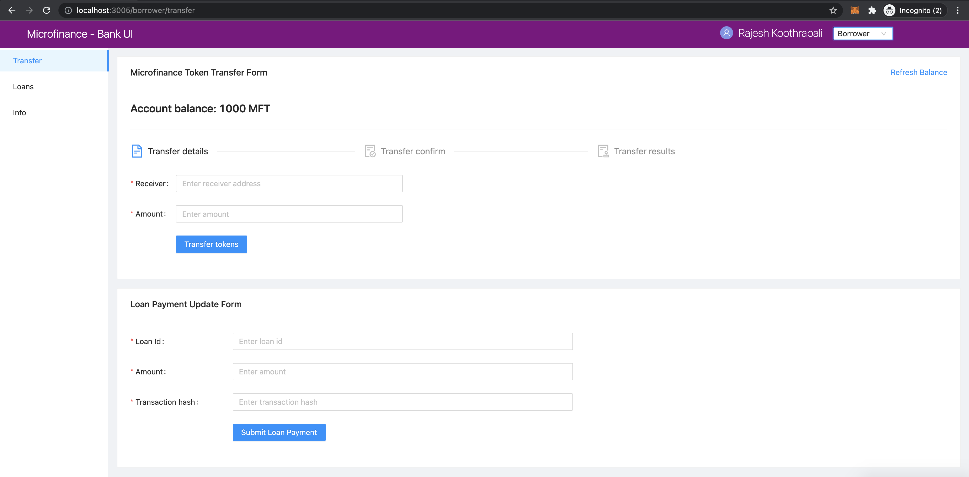
Task: Click the Incognito profile icon
Action: click(x=889, y=10)
